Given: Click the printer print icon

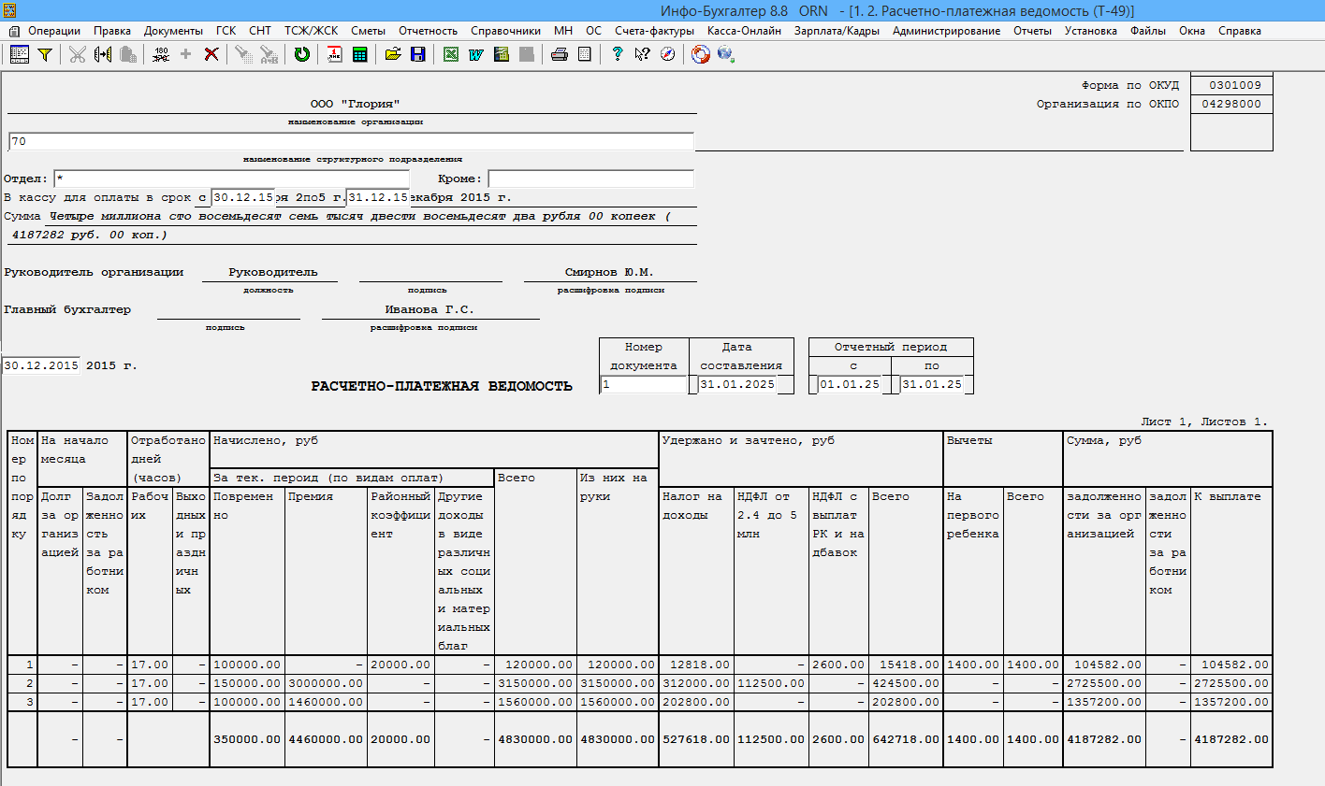Looking at the screenshot, I should pyautogui.click(x=560, y=54).
